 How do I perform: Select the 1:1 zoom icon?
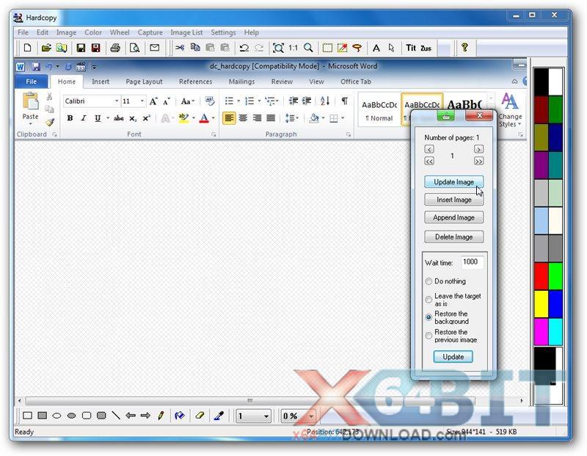(293, 48)
